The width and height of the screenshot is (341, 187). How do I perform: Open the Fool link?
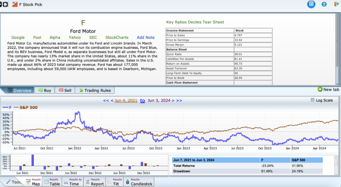(x=37, y=38)
